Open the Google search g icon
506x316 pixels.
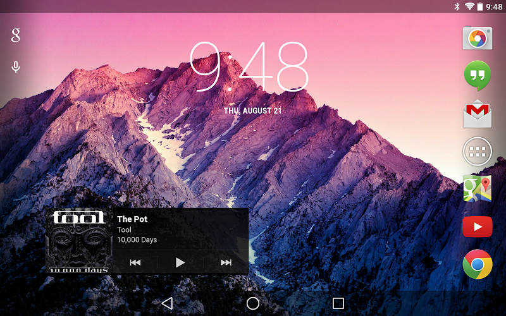pyautogui.click(x=15, y=35)
